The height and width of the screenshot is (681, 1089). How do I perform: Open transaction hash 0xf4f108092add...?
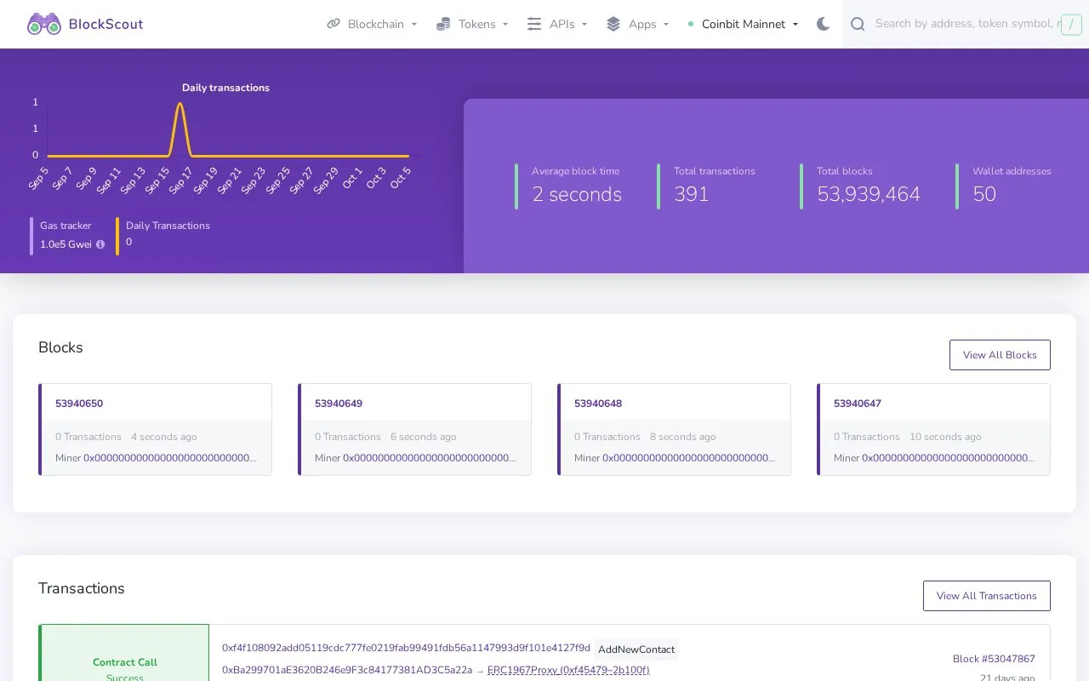pyautogui.click(x=406, y=648)
